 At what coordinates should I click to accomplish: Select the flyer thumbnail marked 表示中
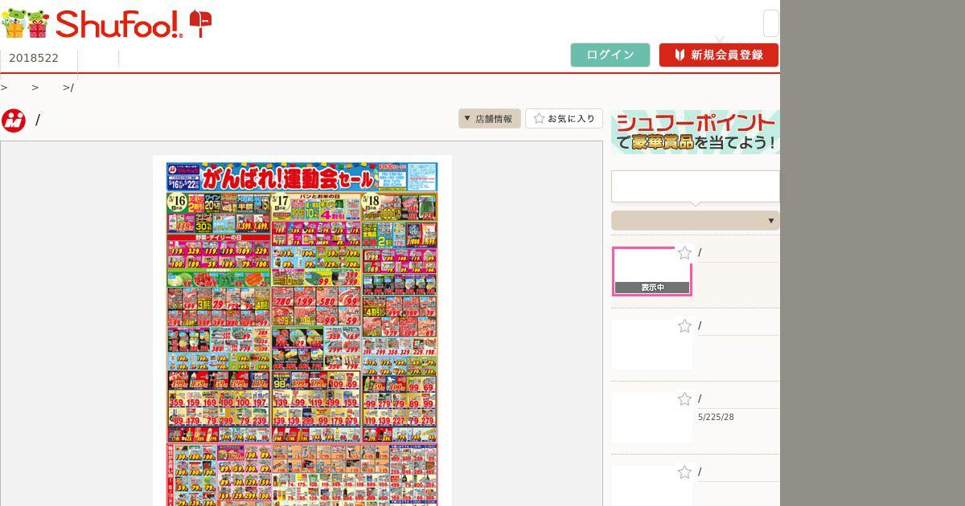tap(652, 271)
